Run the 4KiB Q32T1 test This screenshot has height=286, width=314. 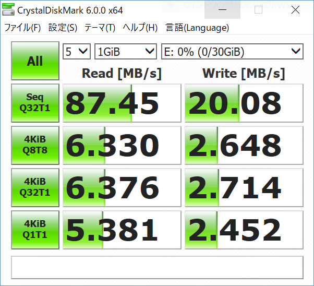[x=35, y=187]
